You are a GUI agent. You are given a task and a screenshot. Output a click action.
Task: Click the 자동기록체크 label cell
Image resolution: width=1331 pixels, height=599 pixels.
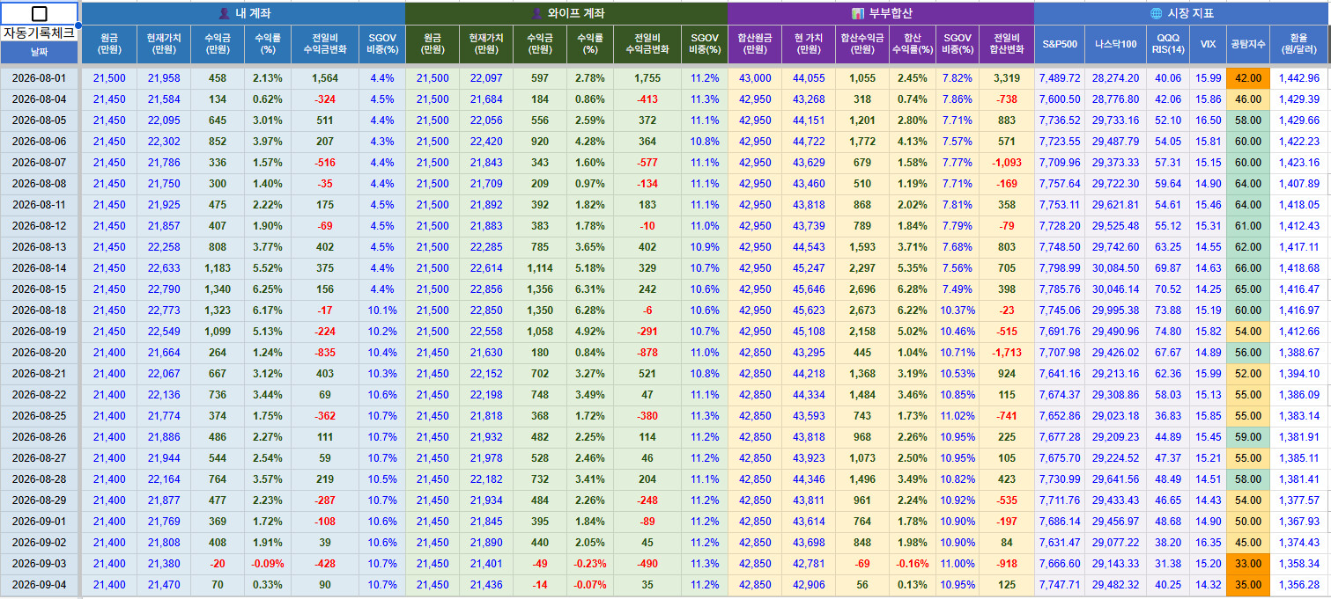tap(39, 33)
